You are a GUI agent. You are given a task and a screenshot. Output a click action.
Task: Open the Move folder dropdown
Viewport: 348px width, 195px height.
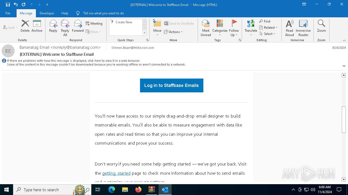tap(157, 28)
